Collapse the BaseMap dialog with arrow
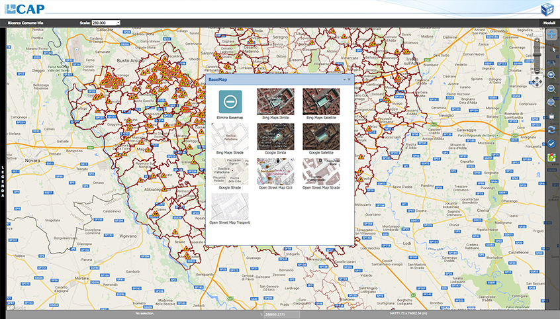The height and width of the screenshot is (319, 560). coord(344,79)
